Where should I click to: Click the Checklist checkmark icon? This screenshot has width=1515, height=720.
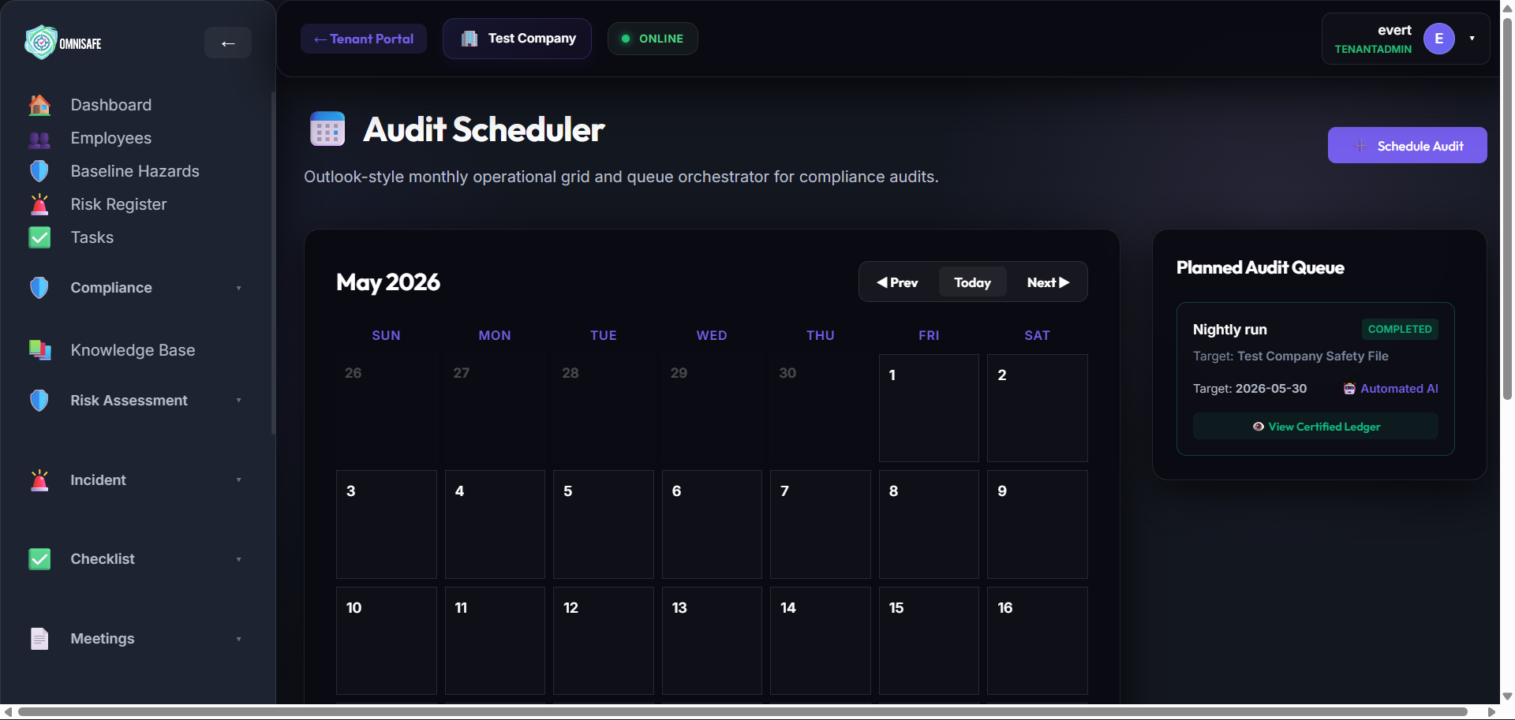tap(39, 559)
